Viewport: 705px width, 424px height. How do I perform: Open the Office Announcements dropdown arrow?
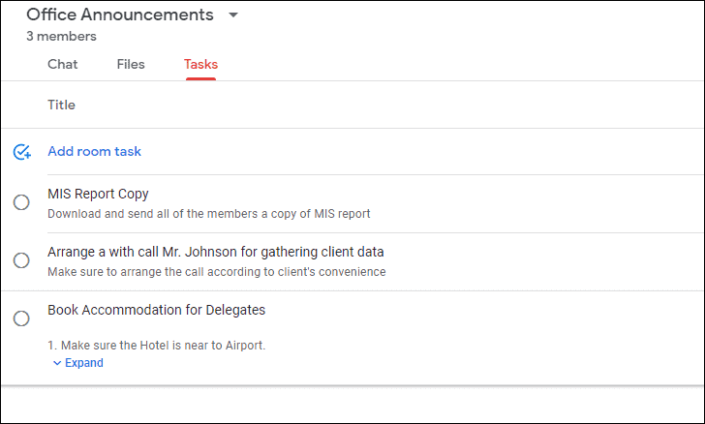click(x=232, y=15)
